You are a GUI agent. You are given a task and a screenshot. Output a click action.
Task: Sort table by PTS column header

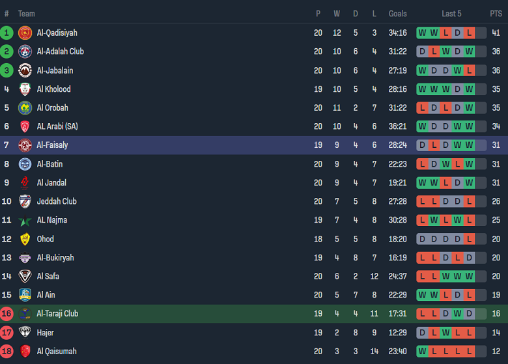coord(496,14)
